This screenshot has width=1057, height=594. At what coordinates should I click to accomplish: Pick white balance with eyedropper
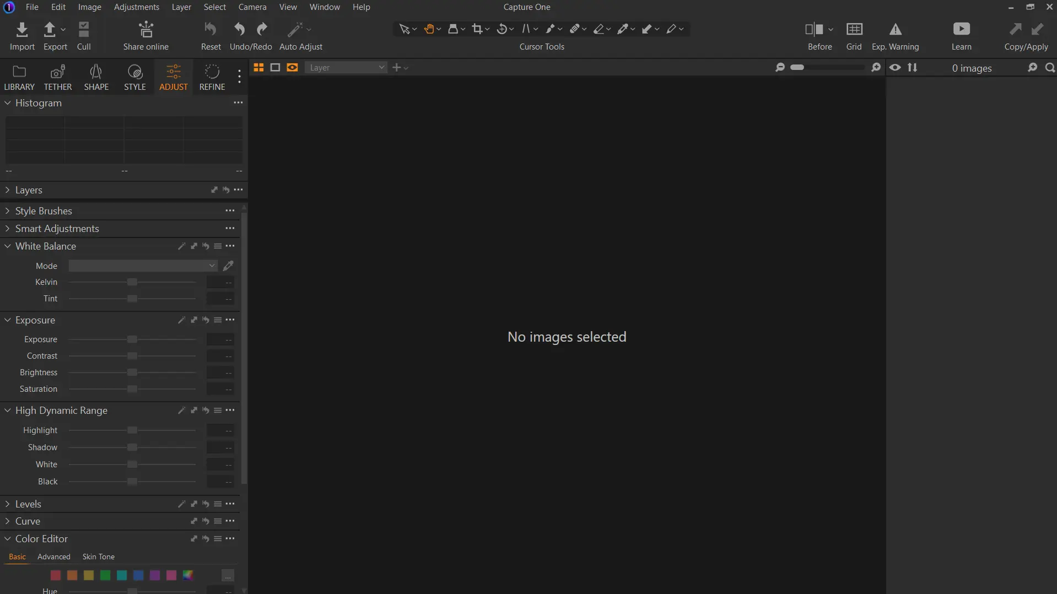228,266
